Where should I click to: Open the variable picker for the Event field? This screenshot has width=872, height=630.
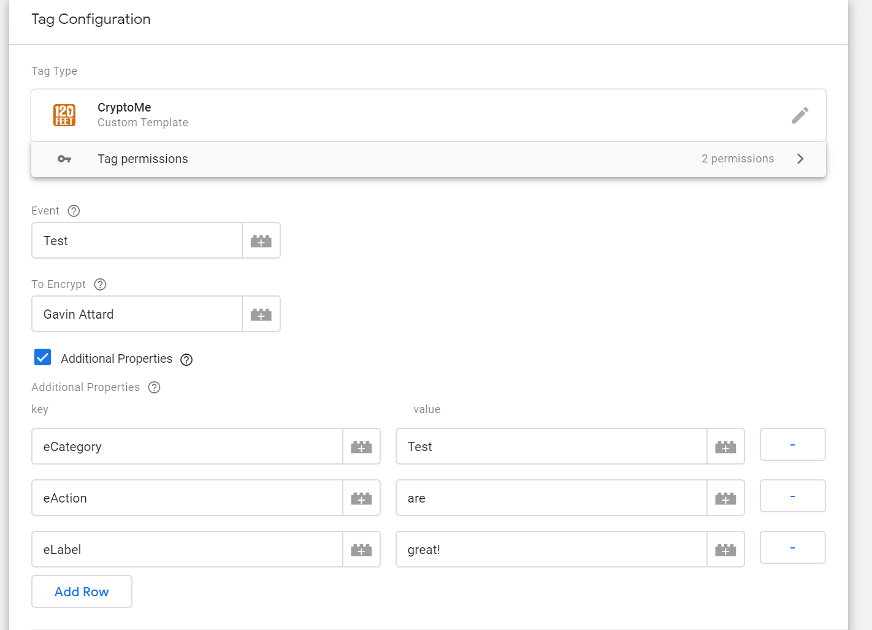point(261,240)
